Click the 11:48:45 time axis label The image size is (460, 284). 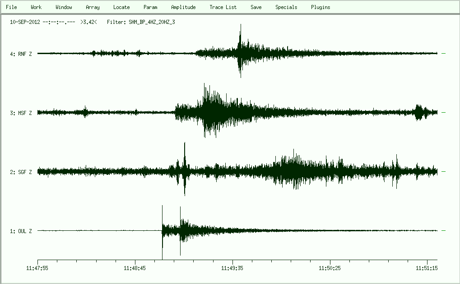click(135, 268)
